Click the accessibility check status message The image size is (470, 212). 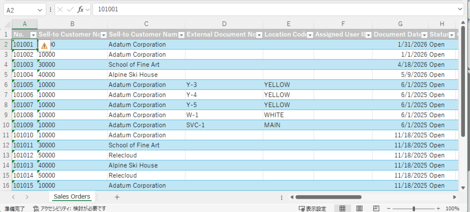(x=70, y=208)
